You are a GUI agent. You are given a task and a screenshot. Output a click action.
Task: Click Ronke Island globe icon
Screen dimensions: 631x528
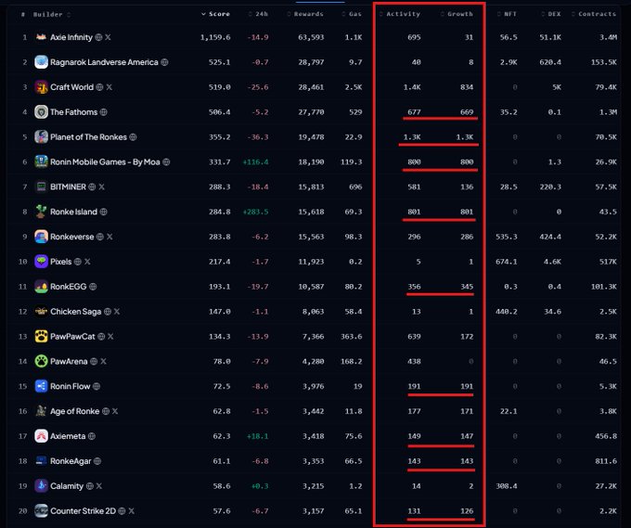pyautogui.click(x=103, y=212)
